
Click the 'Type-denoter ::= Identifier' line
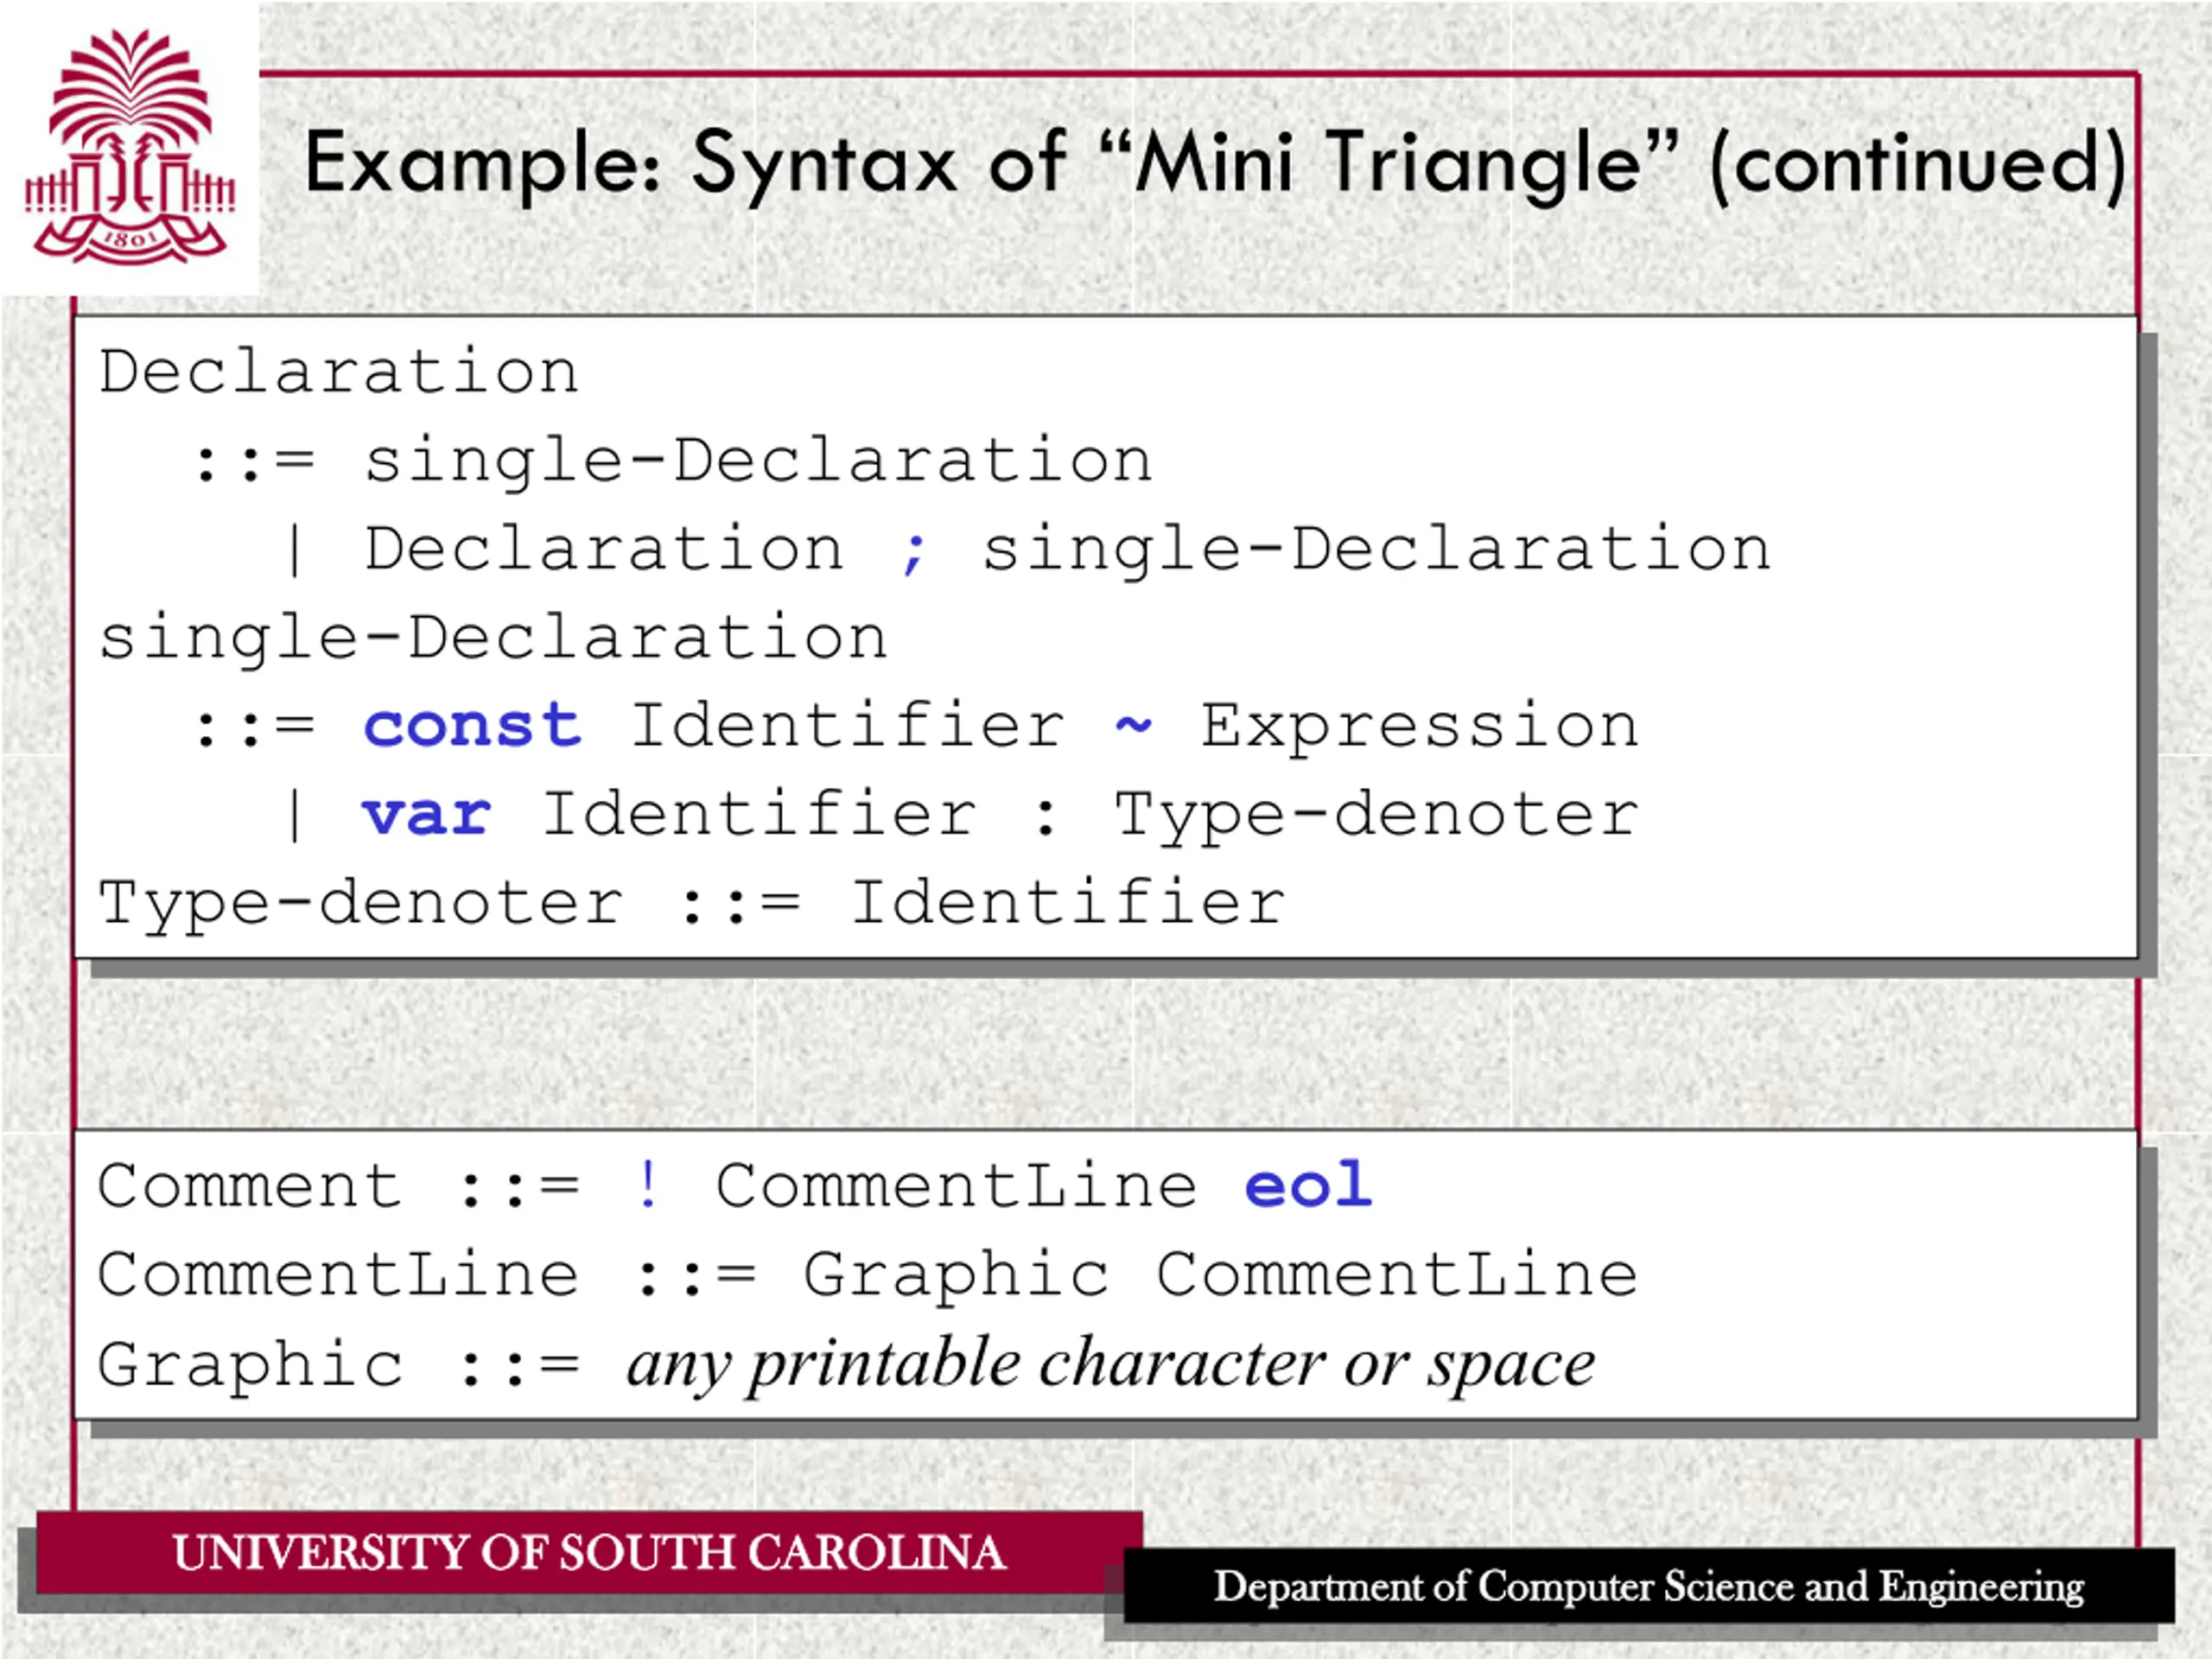692,903
